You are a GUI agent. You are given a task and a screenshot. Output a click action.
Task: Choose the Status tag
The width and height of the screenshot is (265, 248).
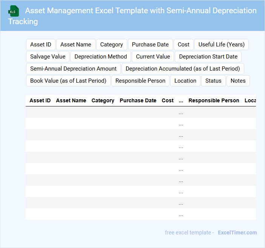point(213,81)
